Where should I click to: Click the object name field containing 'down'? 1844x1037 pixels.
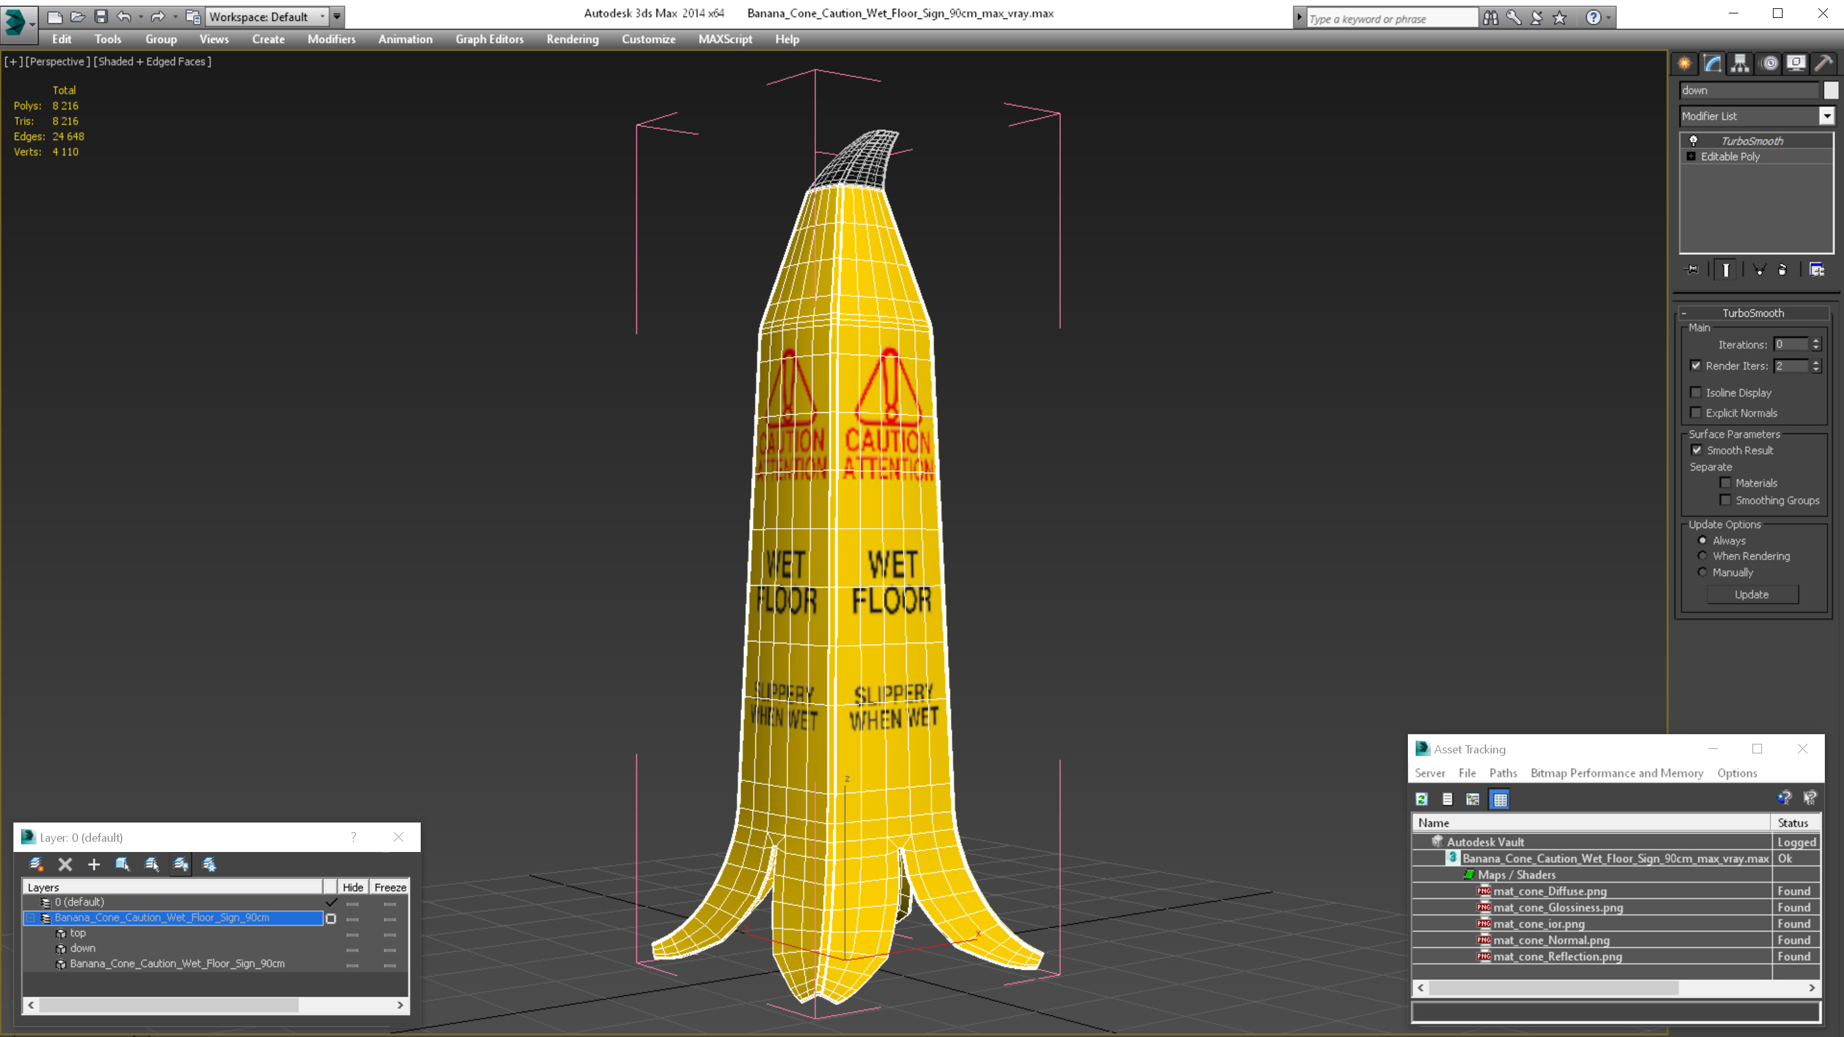point(1749,90)
